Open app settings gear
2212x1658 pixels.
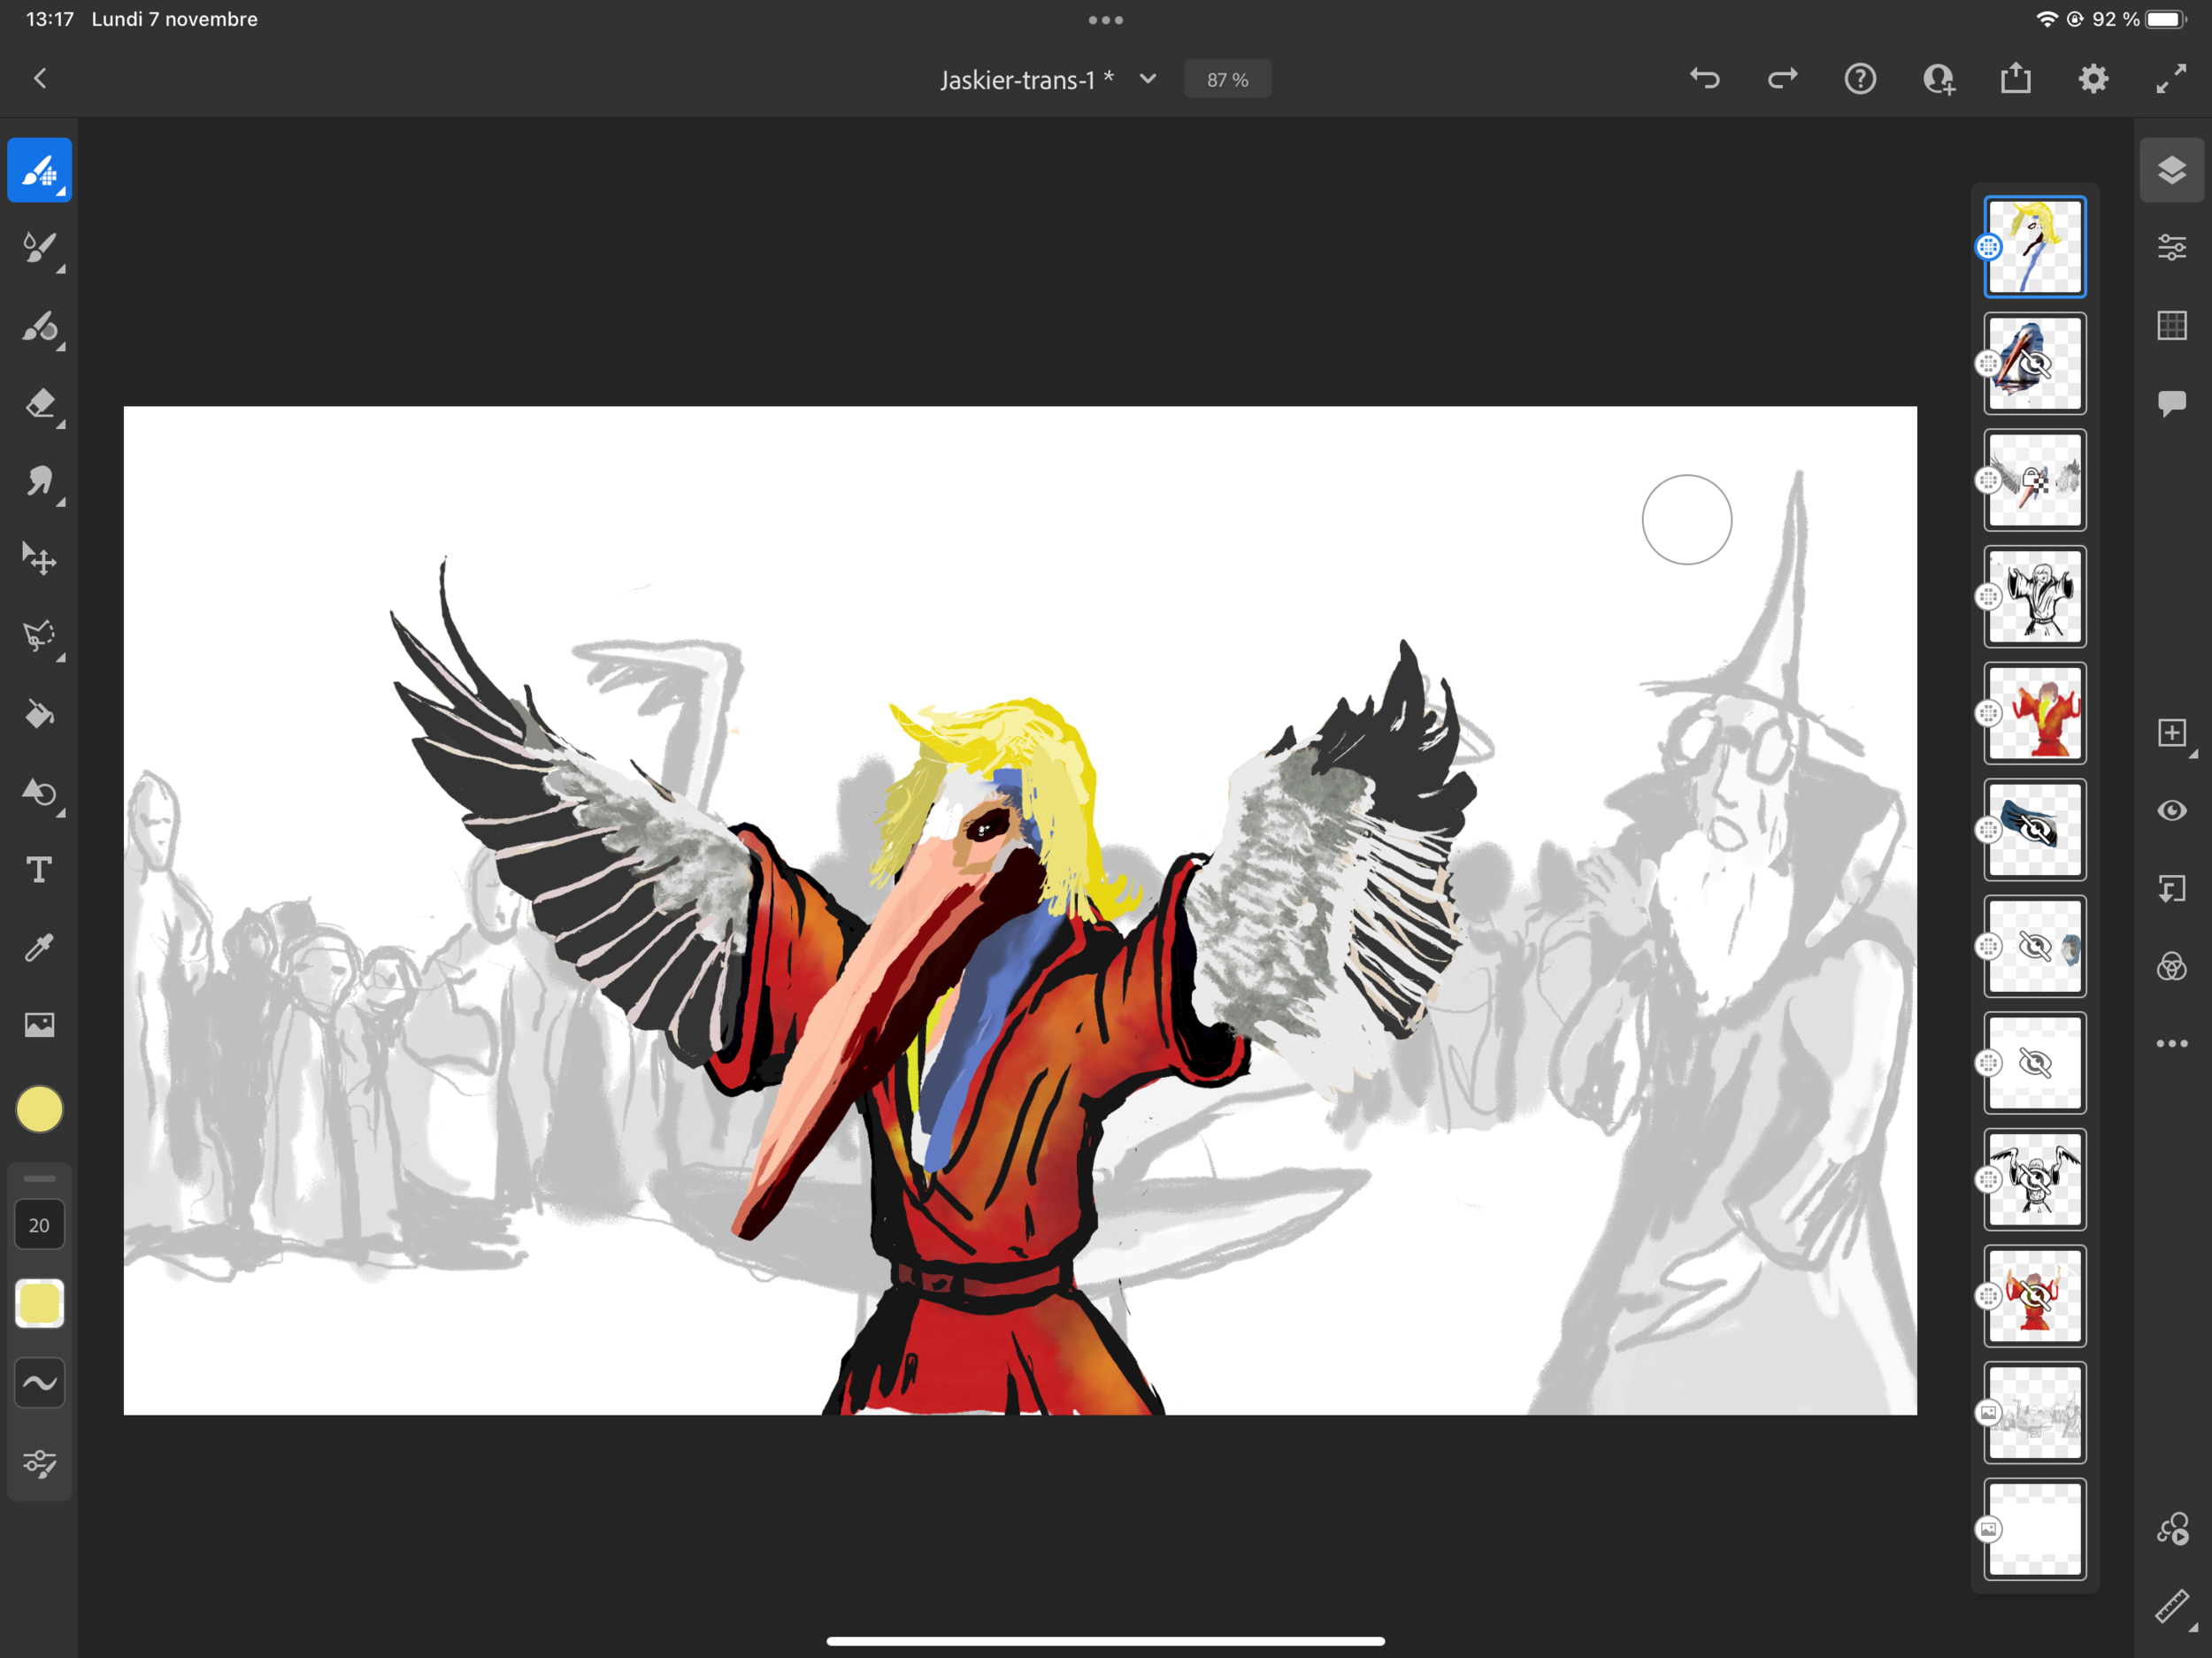click(x=2093, y=79)
